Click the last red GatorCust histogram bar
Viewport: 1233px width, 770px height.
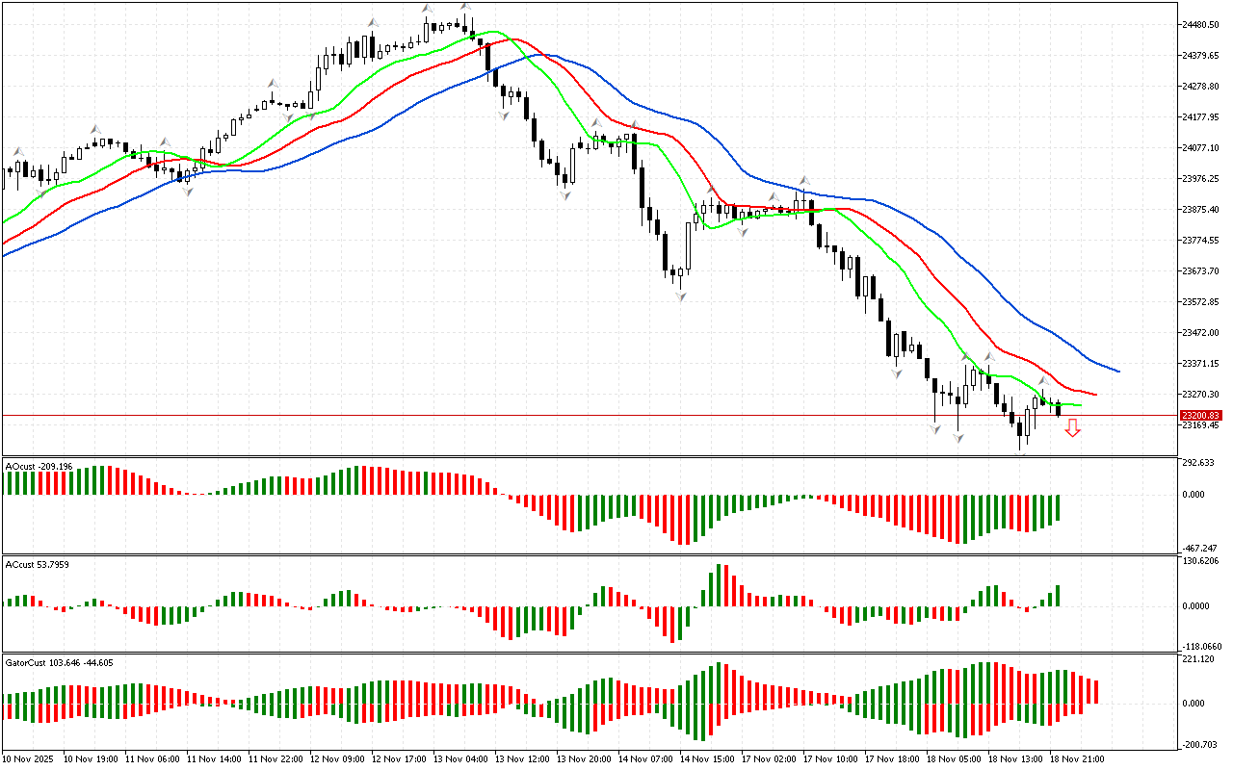1095,691
